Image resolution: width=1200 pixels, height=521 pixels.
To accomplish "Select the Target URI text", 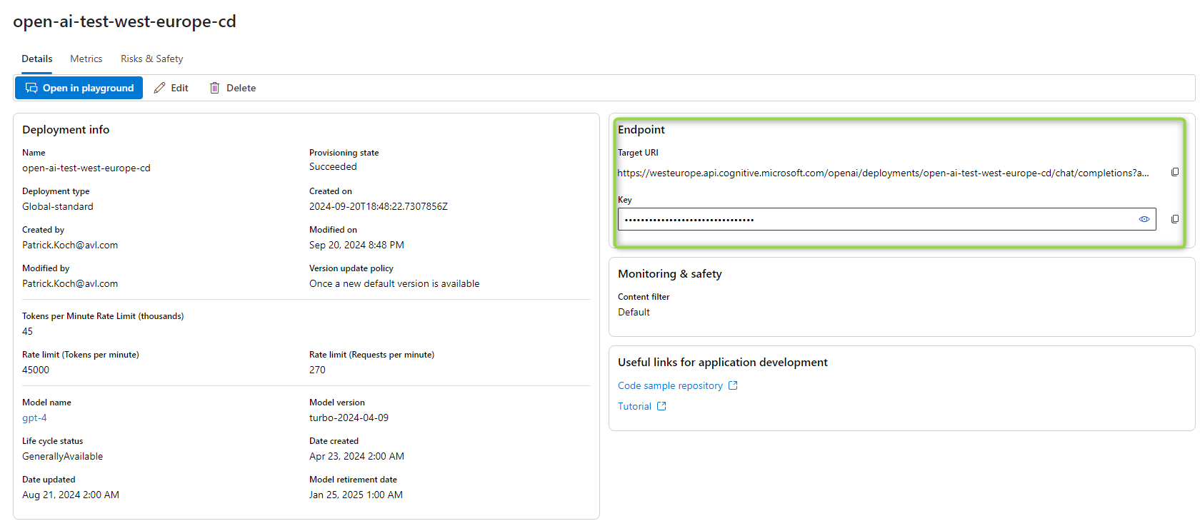I will [883, 173].
